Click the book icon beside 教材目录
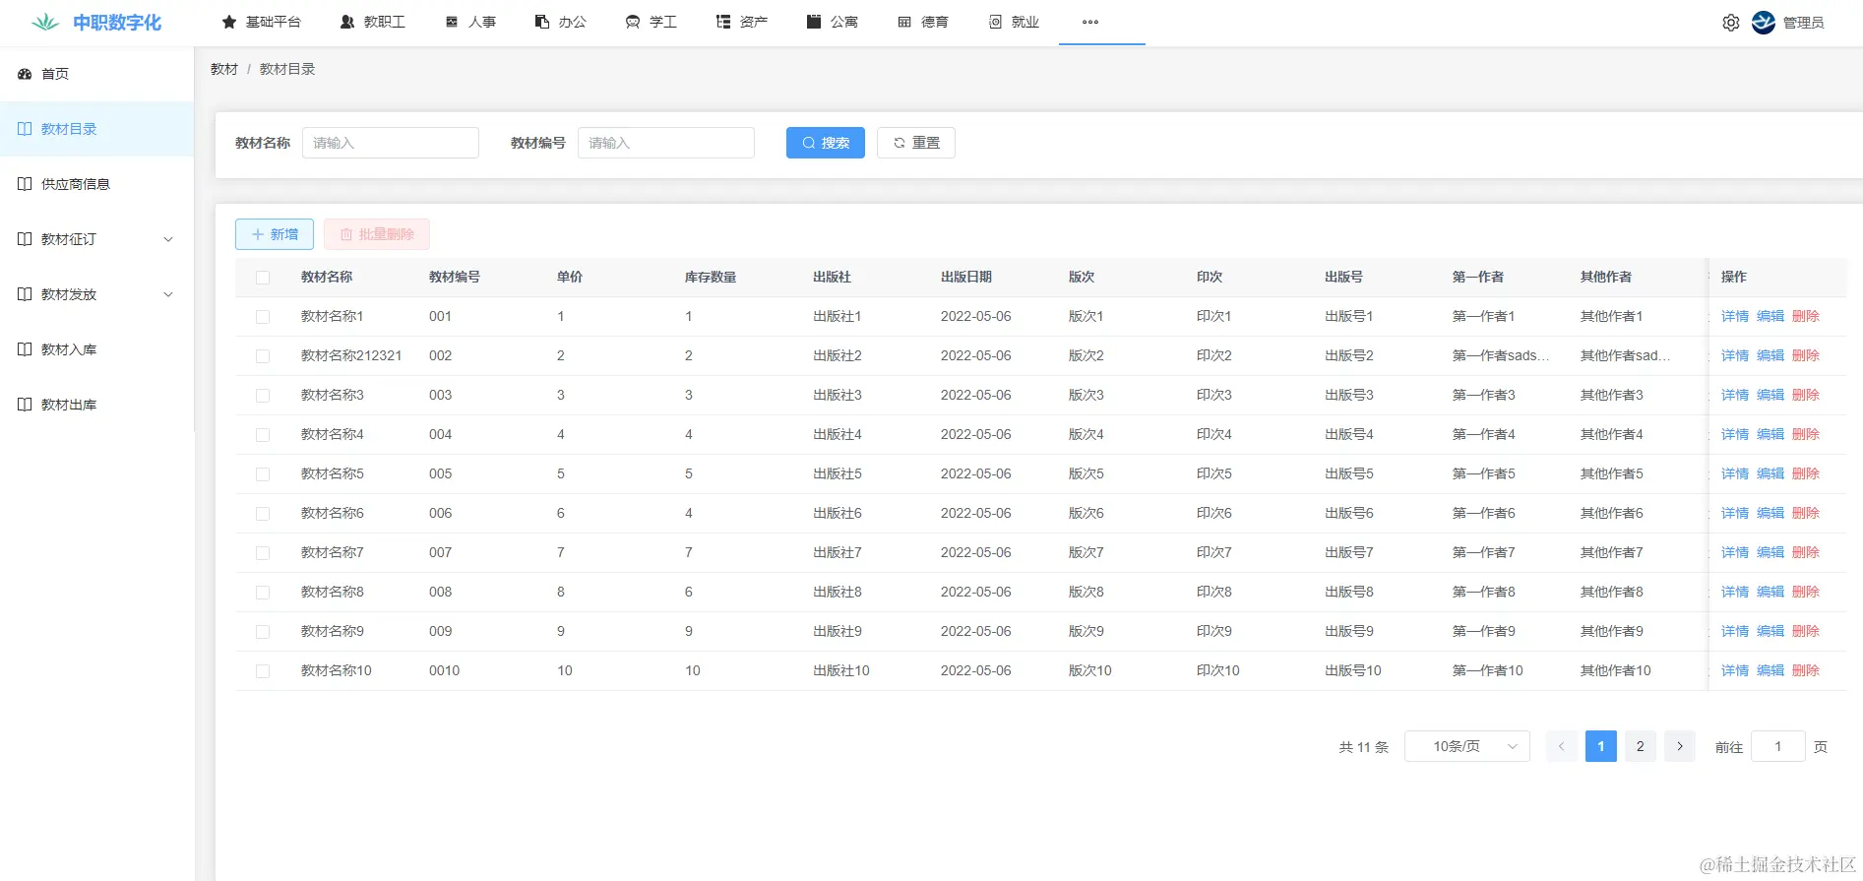This screenshot has height=881, width=1863. coord(25,129)
